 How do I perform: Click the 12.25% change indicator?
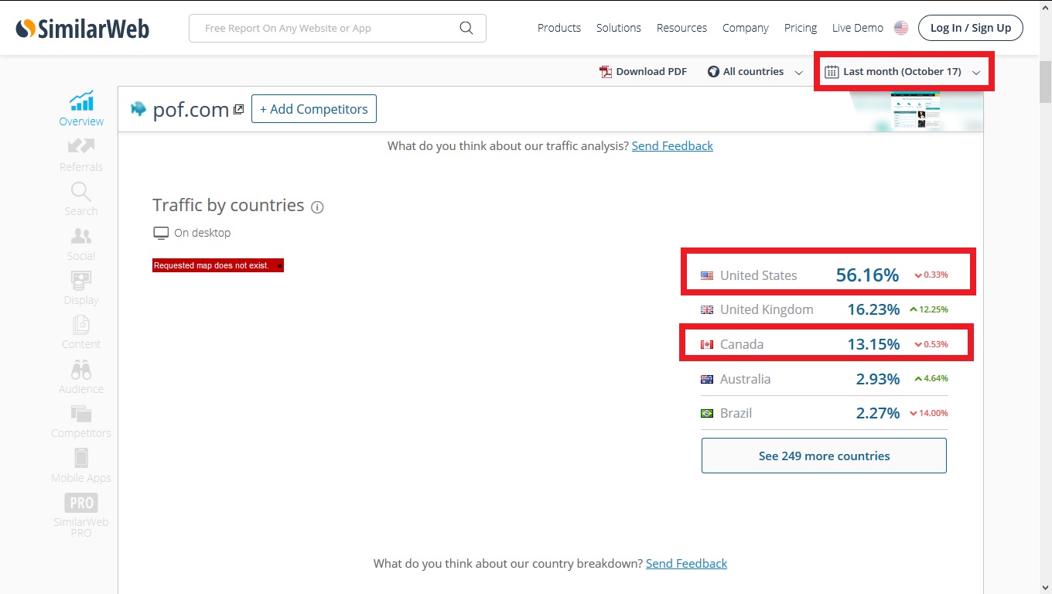[929, 309]
